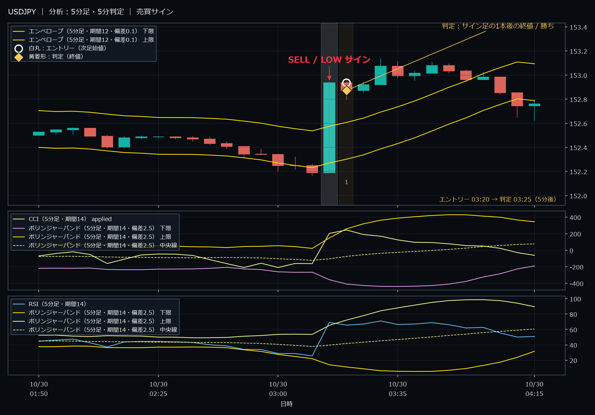Viewport: 595px width, 415px height.
Task: Click the "400" CCI axis label
Action: coord(575,218)
